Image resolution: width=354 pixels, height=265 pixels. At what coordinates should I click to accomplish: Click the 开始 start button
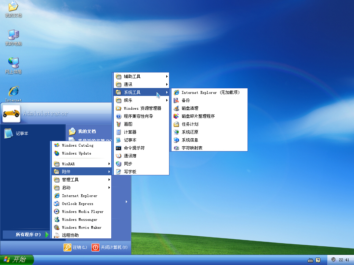pyautogui.click(x=17, y=259)
